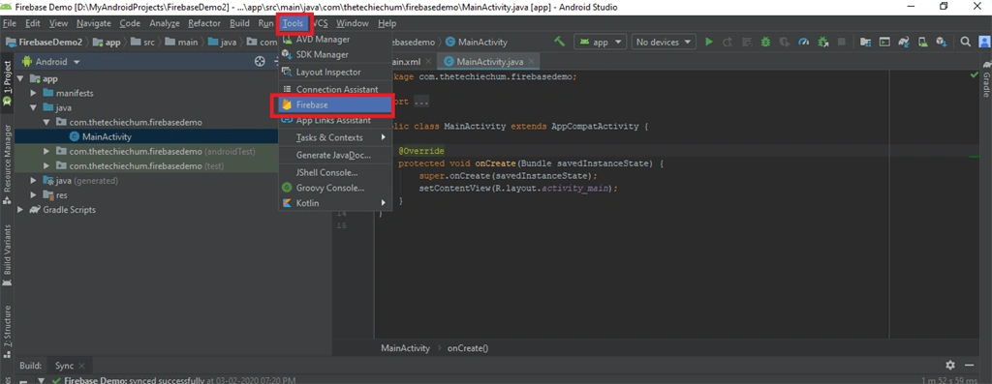The image size is (992, 384).
Task: Open the No devices dropdown
Action: (x=664, y=43)
